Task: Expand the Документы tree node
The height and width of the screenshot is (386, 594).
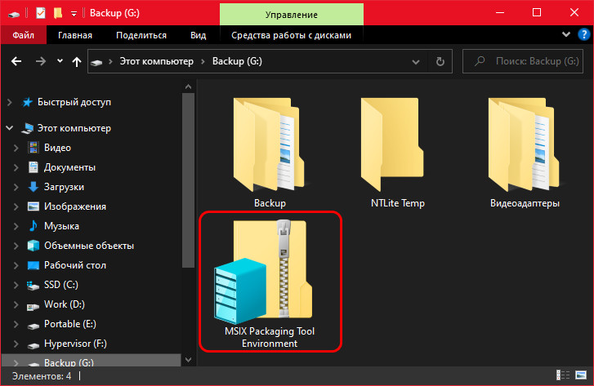Action: click(16, 167)
